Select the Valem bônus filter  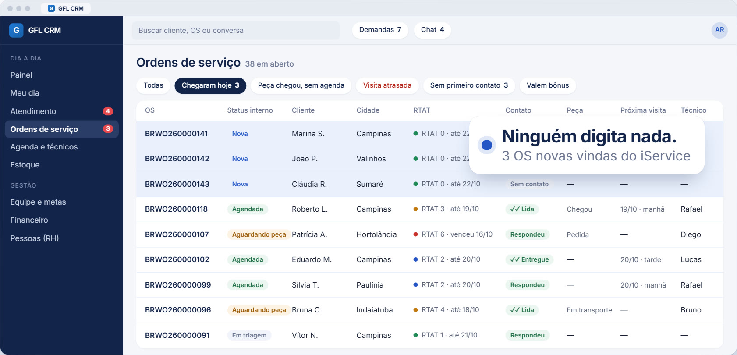tap(548, 85)
